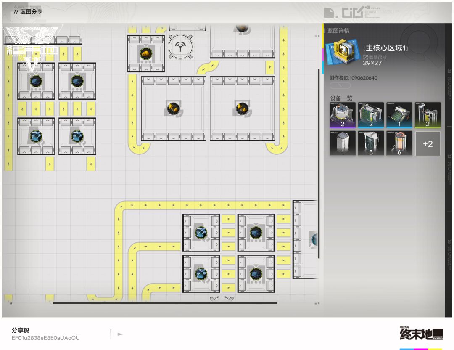Select the green circuit-rack equipment thumbnail with count 2
454x350 pixels.
(371, 115)
